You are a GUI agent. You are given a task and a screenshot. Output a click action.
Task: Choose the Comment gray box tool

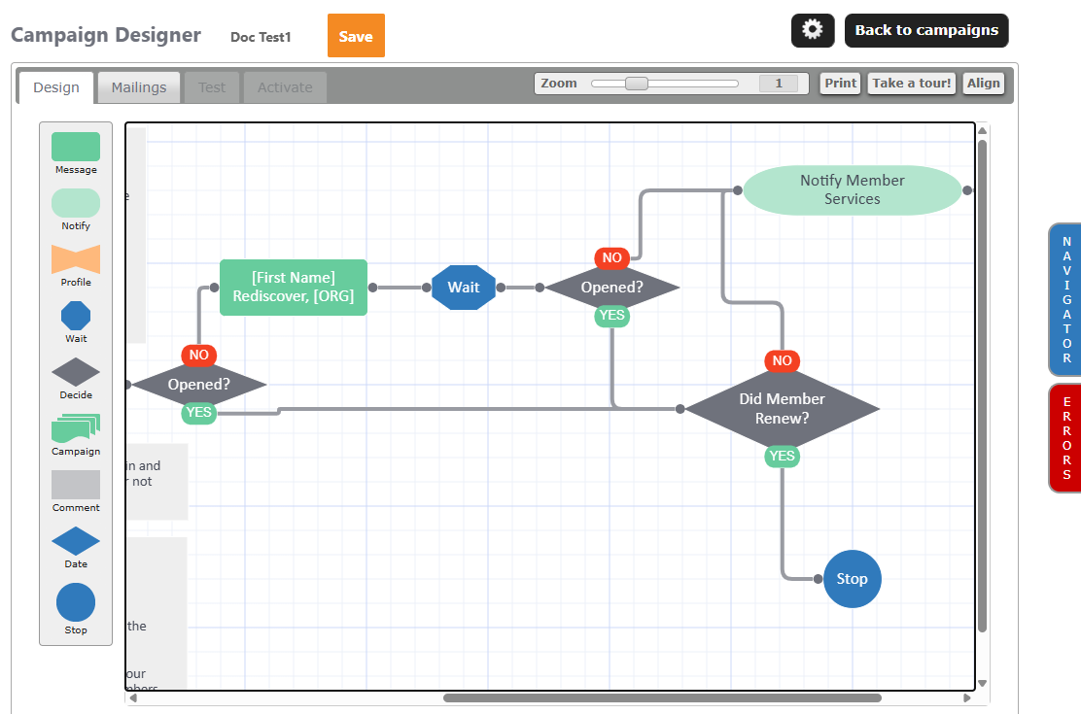click(76, 485)
